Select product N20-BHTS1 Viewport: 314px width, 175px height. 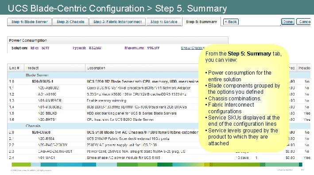pos(47,119)
